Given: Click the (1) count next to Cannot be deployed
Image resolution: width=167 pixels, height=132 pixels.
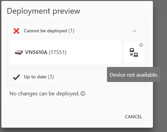Looking at the screenshot, I should [x=71, y=31].
